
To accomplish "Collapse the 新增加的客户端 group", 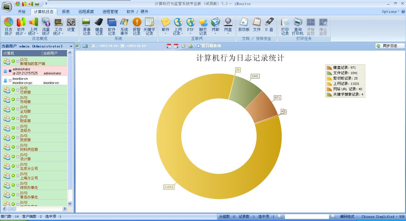I will click(13, 61).
